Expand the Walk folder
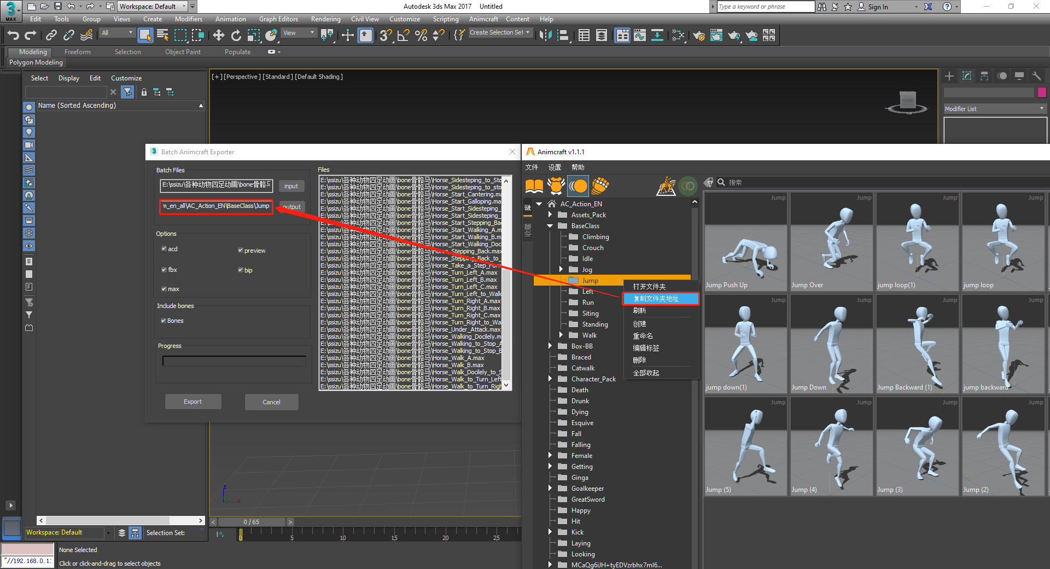 pos(561,335)
